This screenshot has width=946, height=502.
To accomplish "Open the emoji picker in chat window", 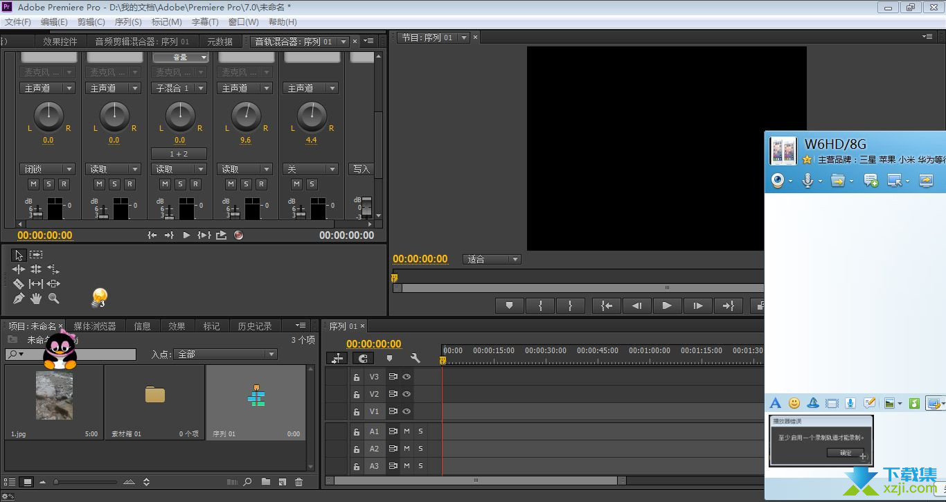I will 794,403.
